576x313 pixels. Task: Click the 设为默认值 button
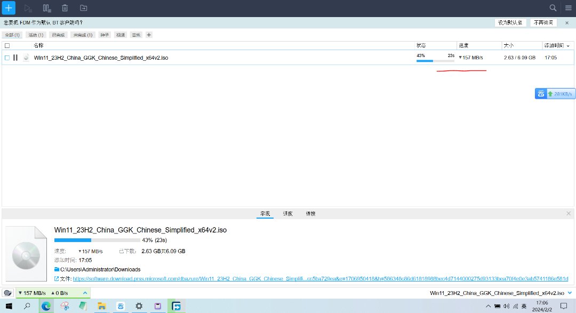[511, 23]
